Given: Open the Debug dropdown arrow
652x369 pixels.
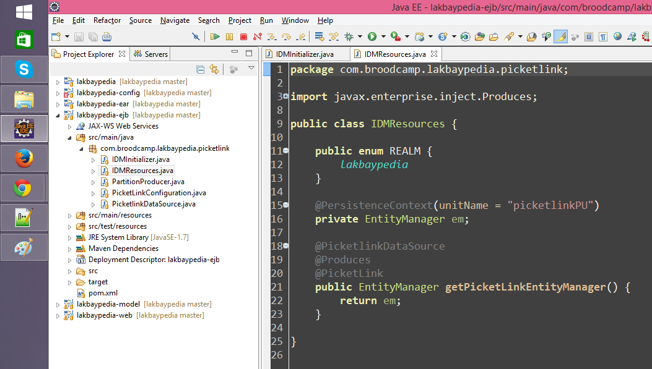Looking at the screenshot, I should (360, 36).
